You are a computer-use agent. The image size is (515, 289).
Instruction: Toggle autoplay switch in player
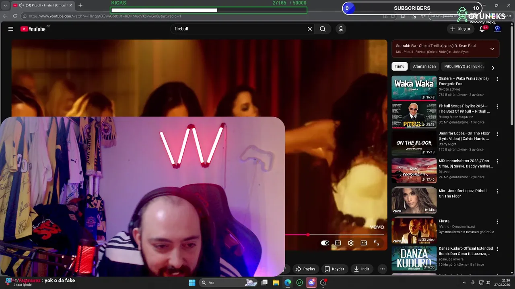325,243
